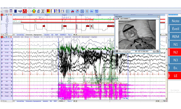Toggle the Notch Off filter

(x=68, y=37)
